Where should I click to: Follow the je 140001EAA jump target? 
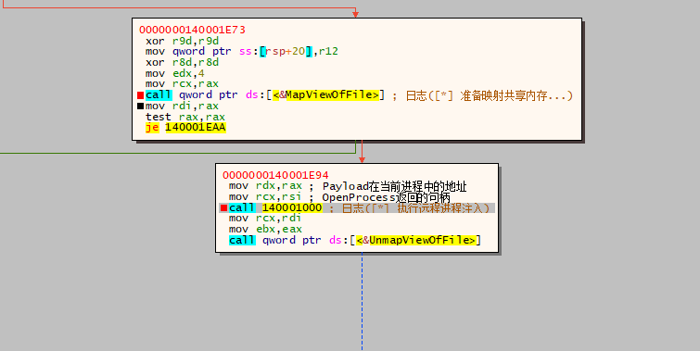pos(196,128)
